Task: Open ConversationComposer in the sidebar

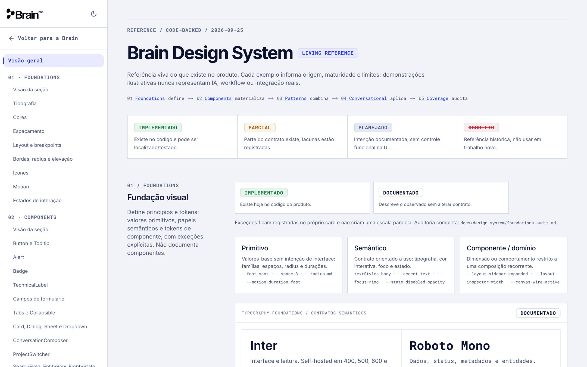Action: click(40, 341)
